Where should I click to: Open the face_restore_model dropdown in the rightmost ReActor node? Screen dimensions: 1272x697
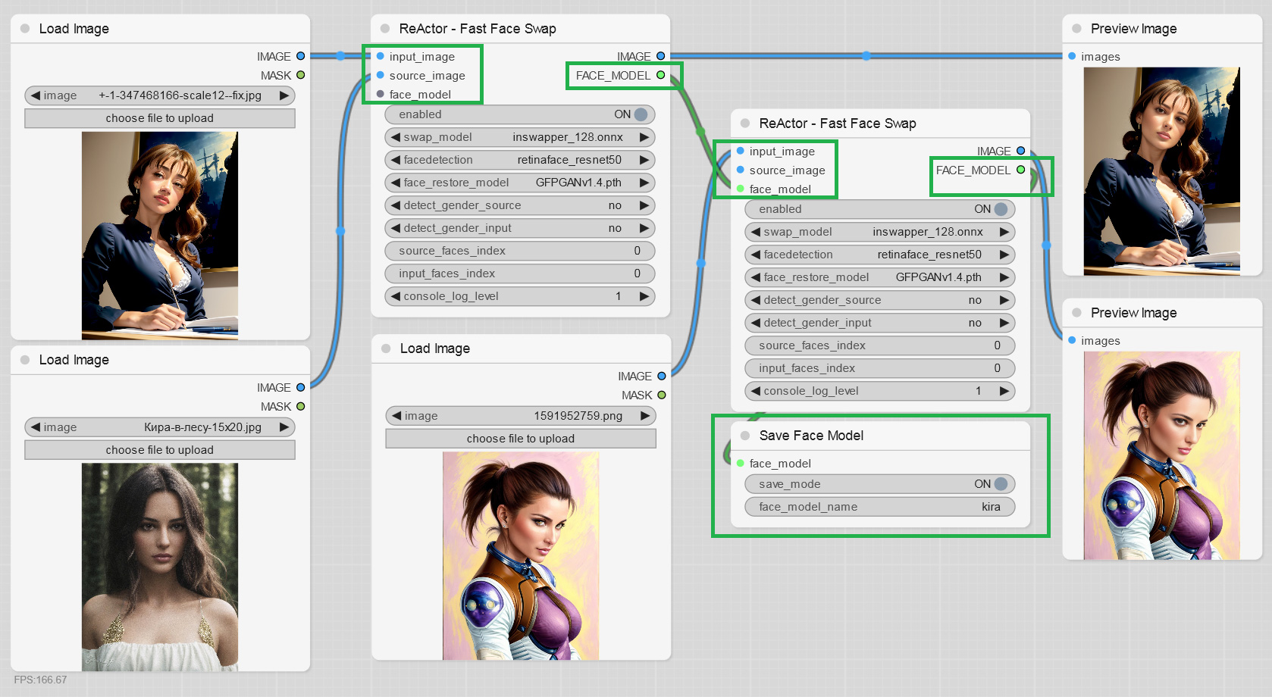tap(880, 277)
